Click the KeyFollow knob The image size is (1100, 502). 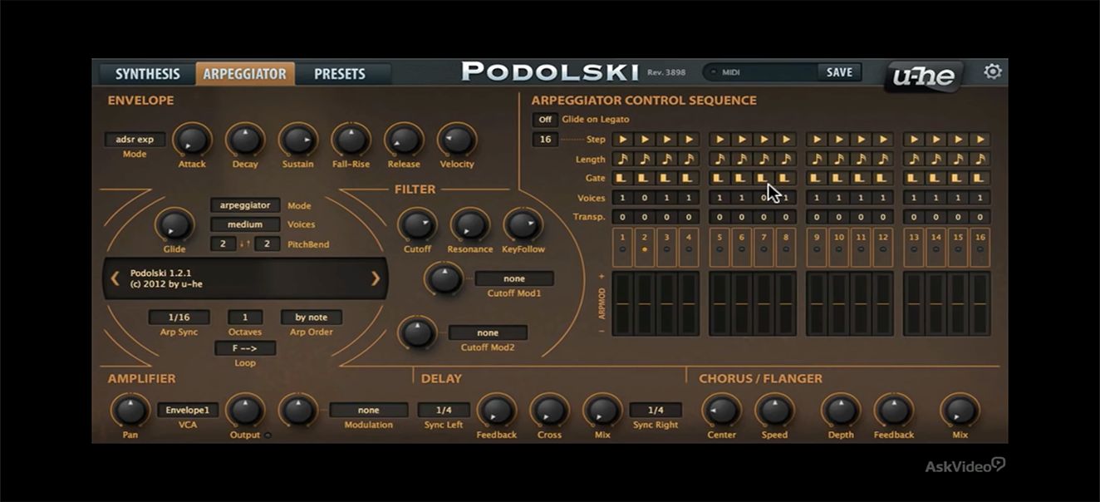(x=523, y=224)
